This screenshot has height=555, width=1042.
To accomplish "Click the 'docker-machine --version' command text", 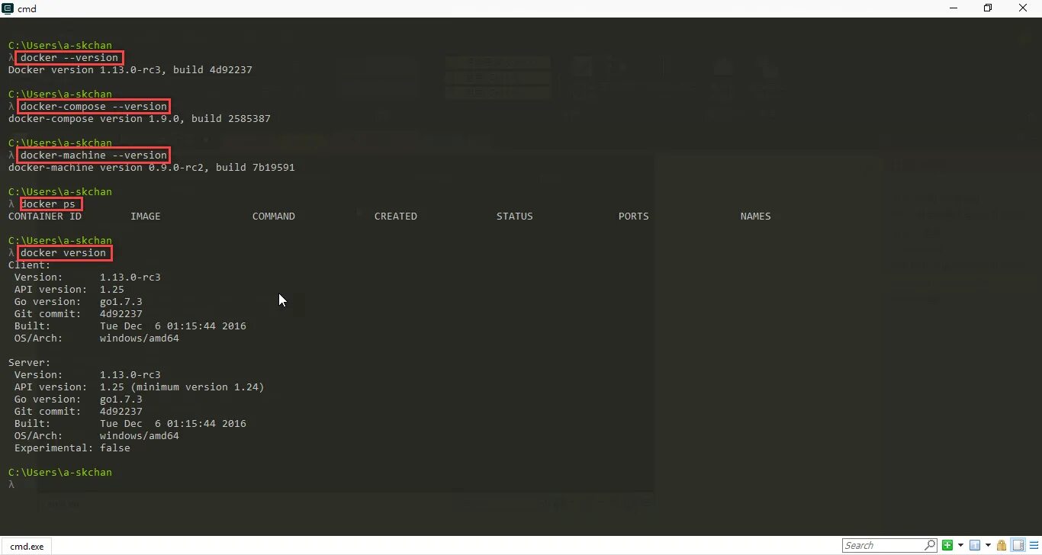I will (94, 156).
